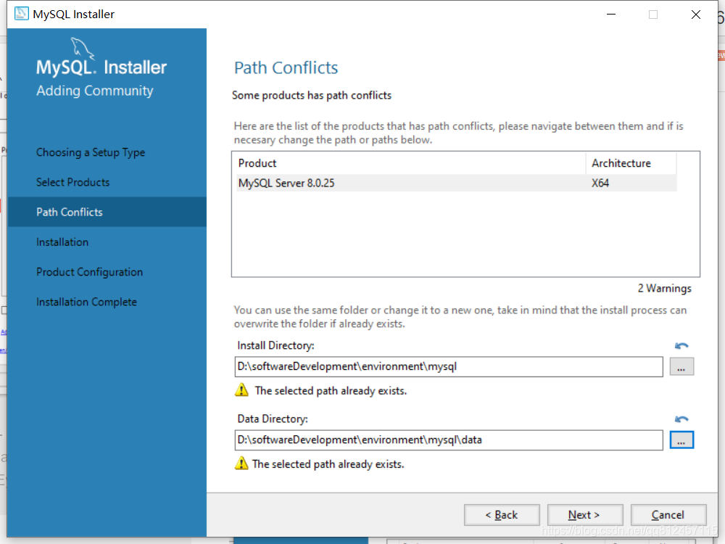Go to Select Products step
Image resolution: width=725 pixels, height=544 pixels.
tap(73, 182)
